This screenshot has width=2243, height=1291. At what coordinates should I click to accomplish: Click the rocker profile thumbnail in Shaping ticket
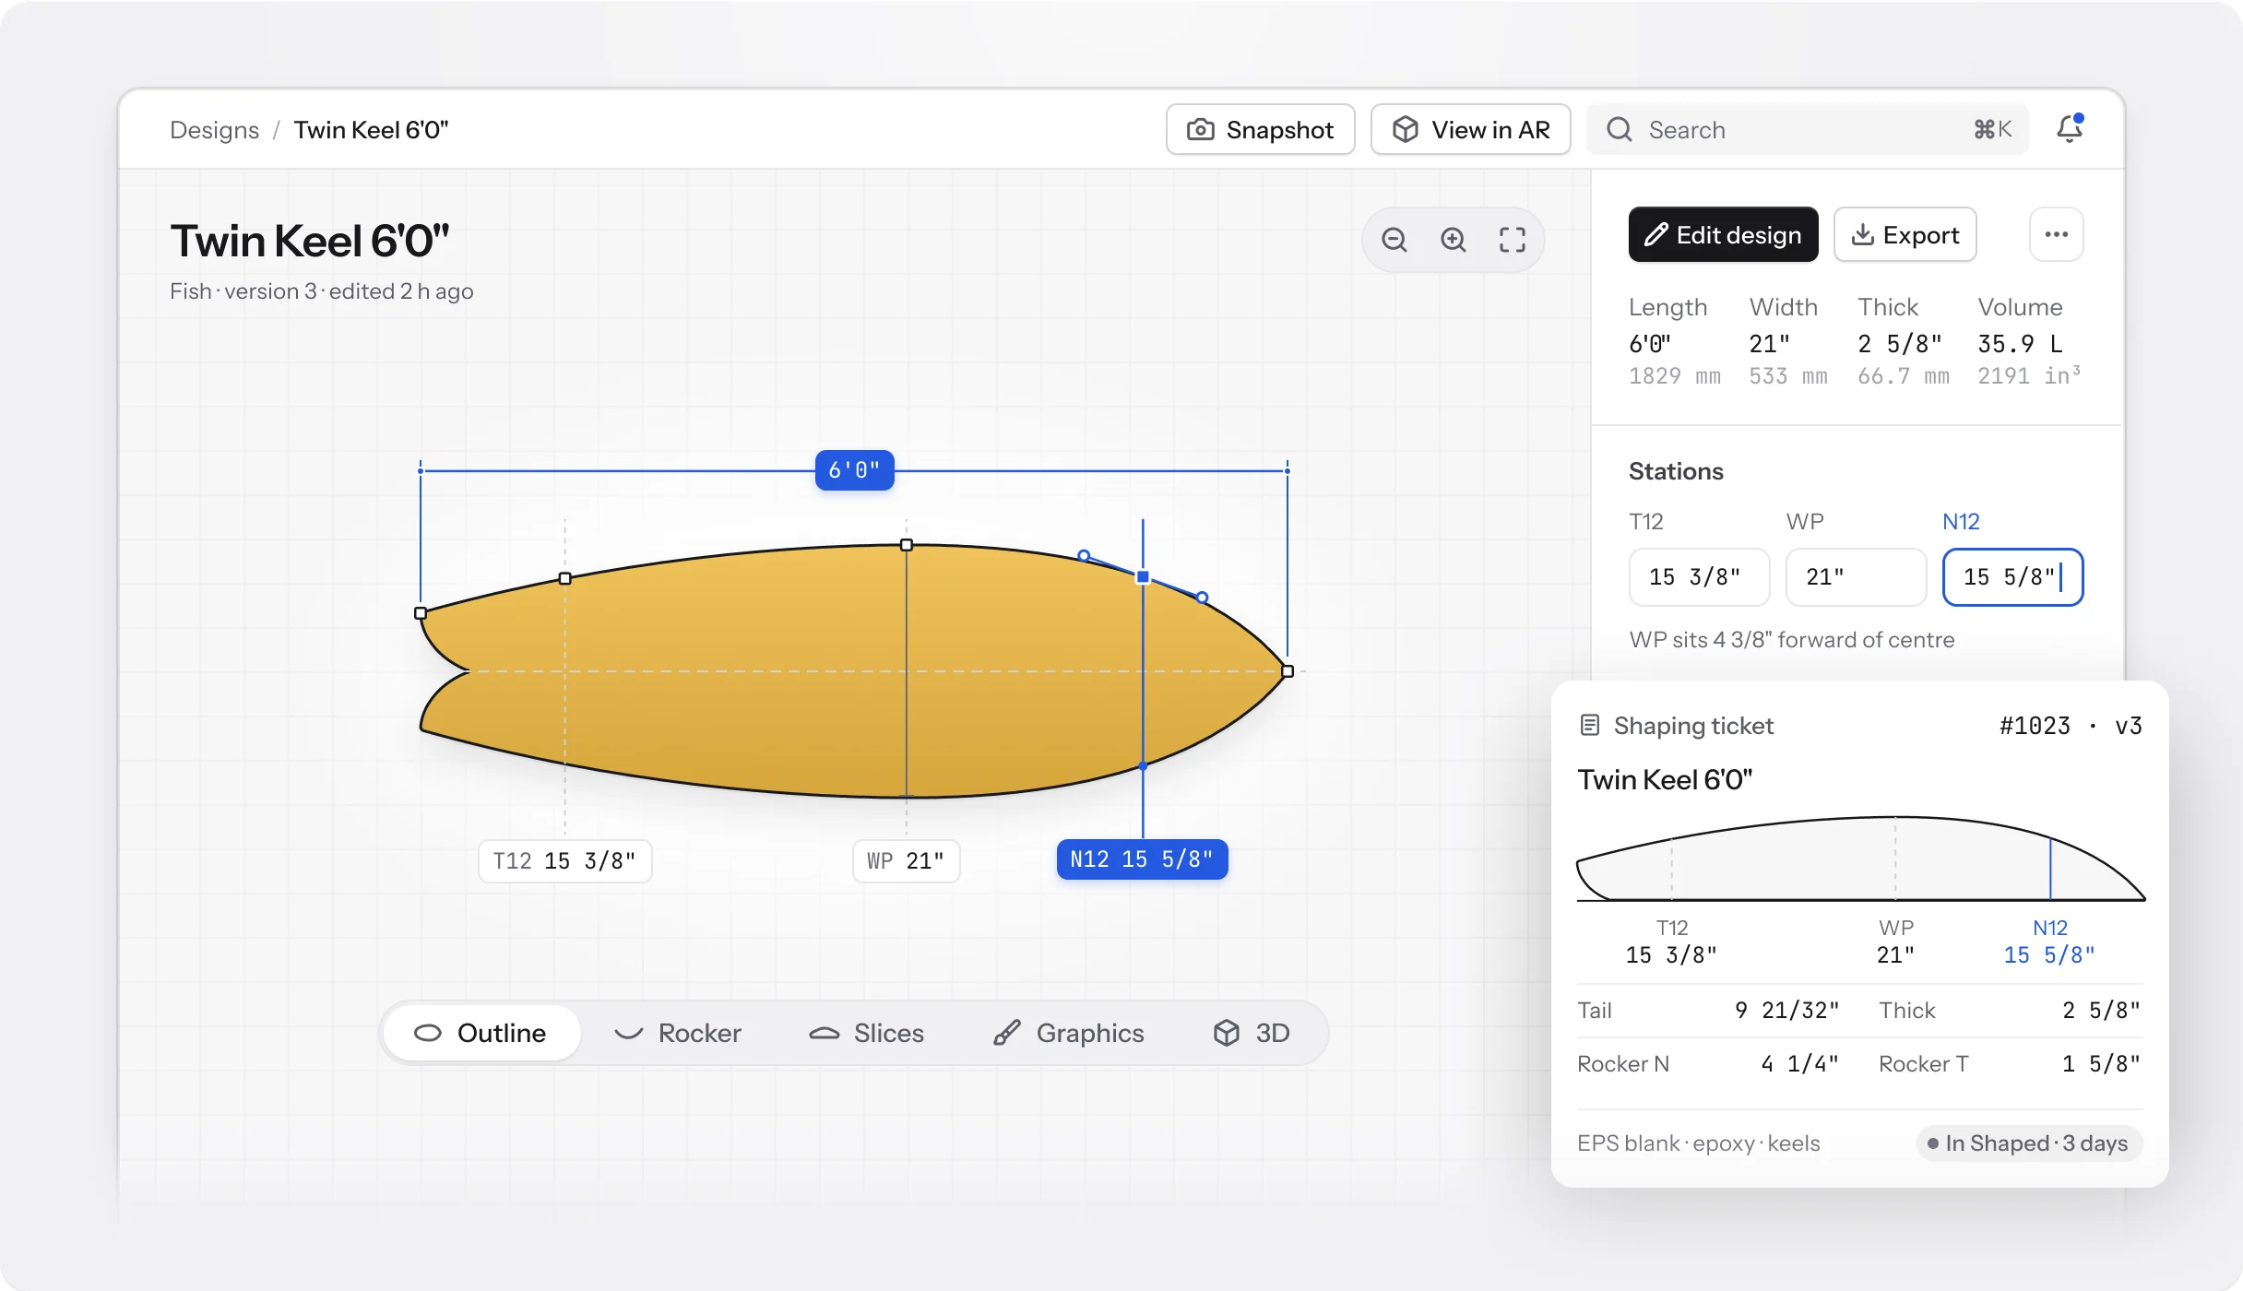1860,859
